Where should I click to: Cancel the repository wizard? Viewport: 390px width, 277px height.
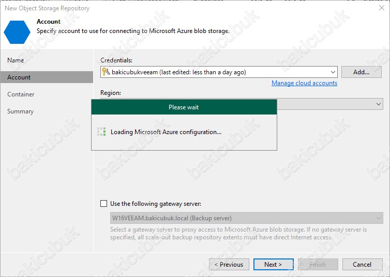point(362,264)
